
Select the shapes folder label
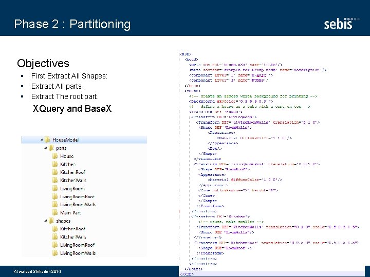(x=63, y=221)
